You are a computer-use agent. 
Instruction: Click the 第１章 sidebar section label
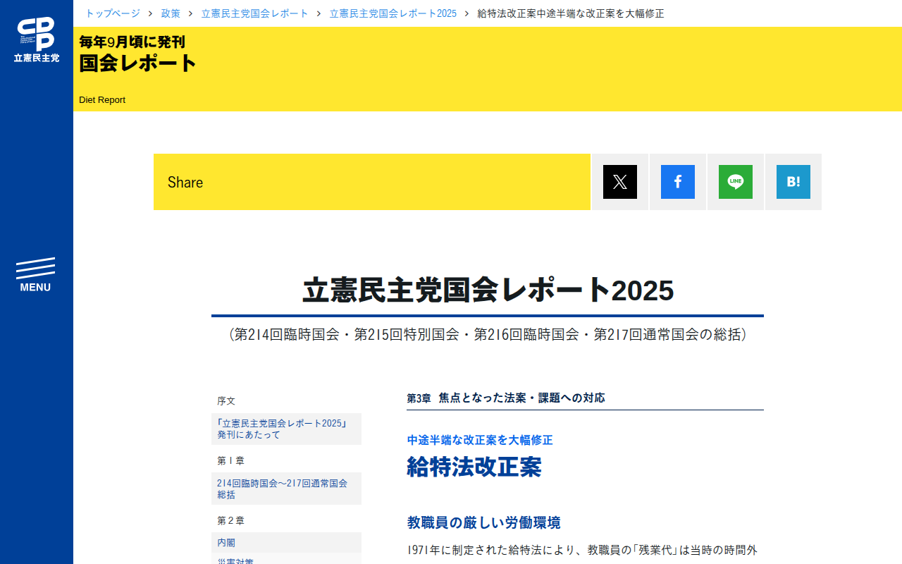click(x=230, y=460)
